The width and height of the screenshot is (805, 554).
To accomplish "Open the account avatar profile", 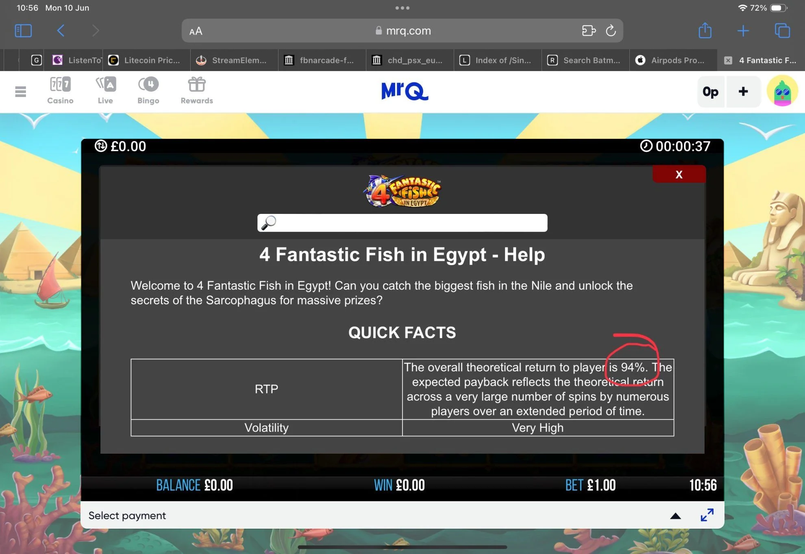I will [782, 91].
